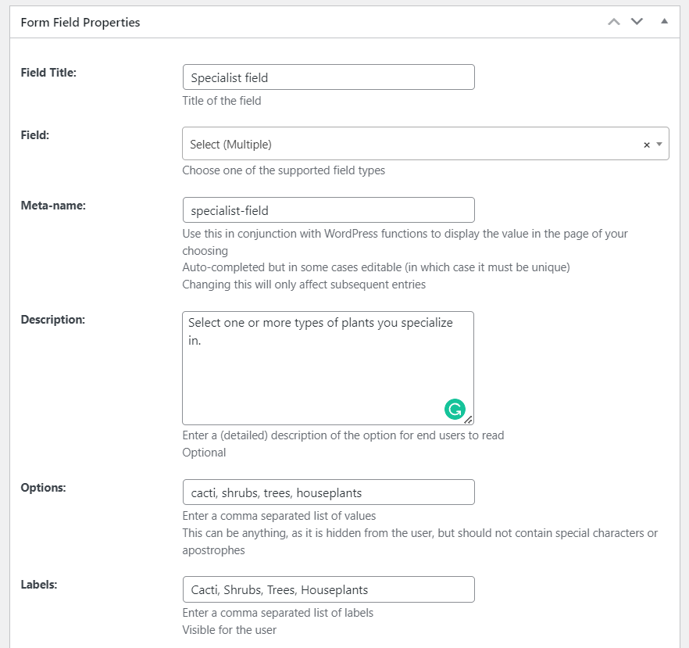Click the Description textarea resize handle
The width and height of the screenshot is (689, 648).
pos(469,420)
